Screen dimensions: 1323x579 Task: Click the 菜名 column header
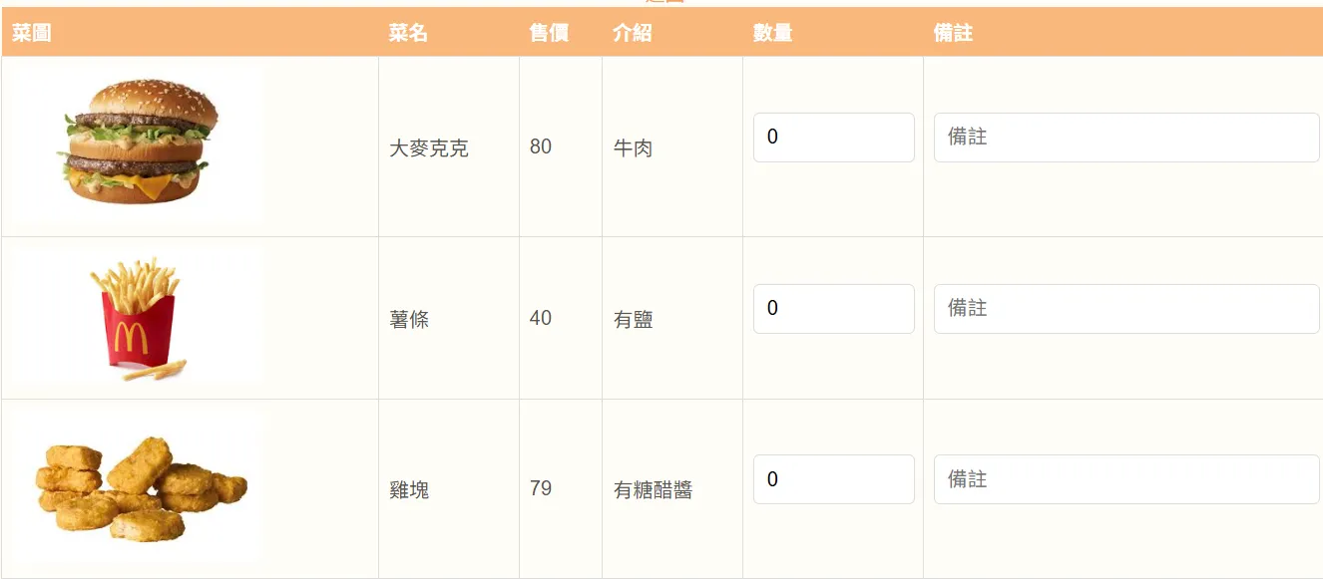pos(408,33)
